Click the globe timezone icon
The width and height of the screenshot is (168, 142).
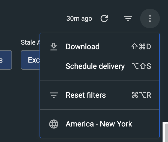tap(54, 124)
